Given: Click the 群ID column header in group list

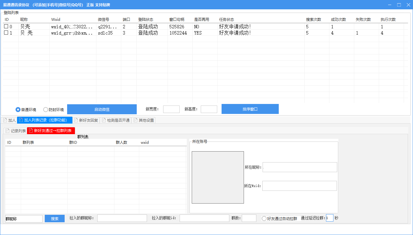Looking at the screenshot, I should [x=73, y=143].
